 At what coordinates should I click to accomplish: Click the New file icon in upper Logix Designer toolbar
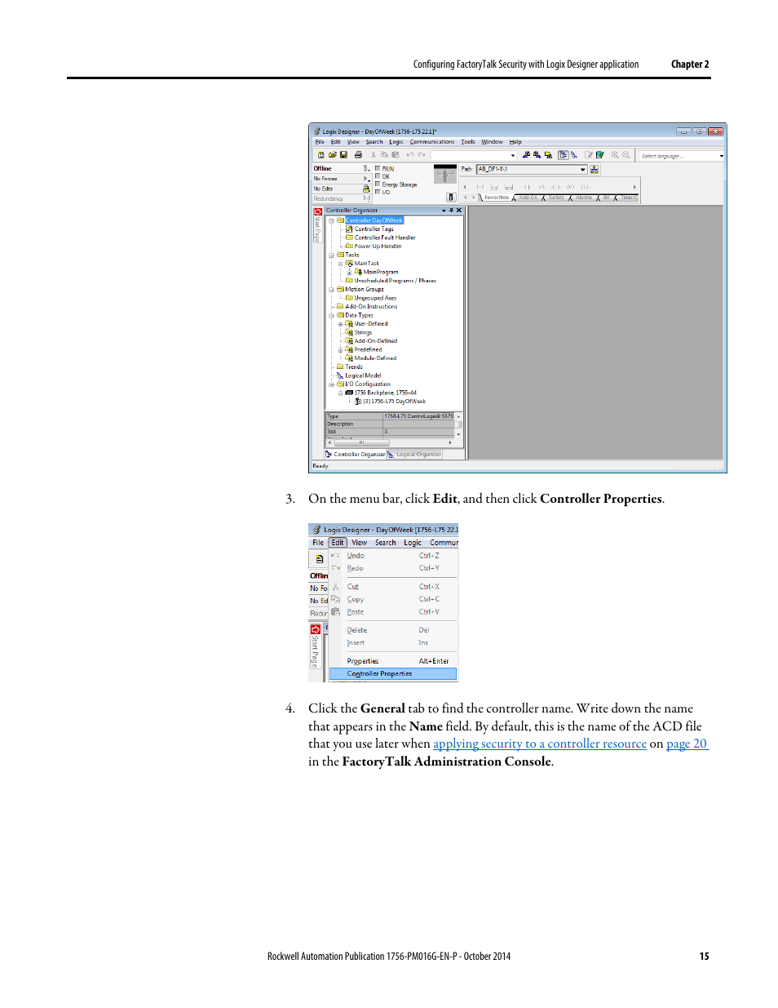pyautogui.click(x=320, y=154)
